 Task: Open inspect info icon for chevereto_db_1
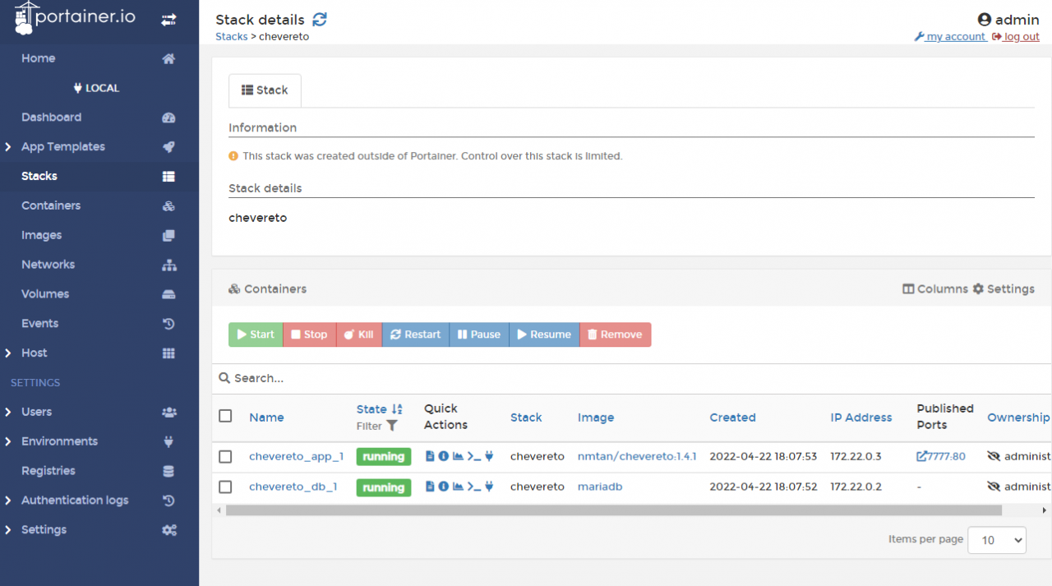pos(444,487)
